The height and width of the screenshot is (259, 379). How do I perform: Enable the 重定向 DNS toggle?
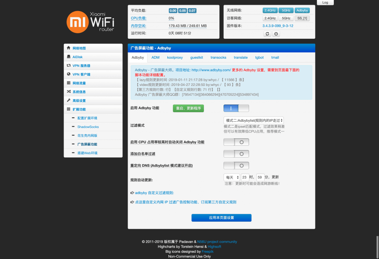click(236, 166)
